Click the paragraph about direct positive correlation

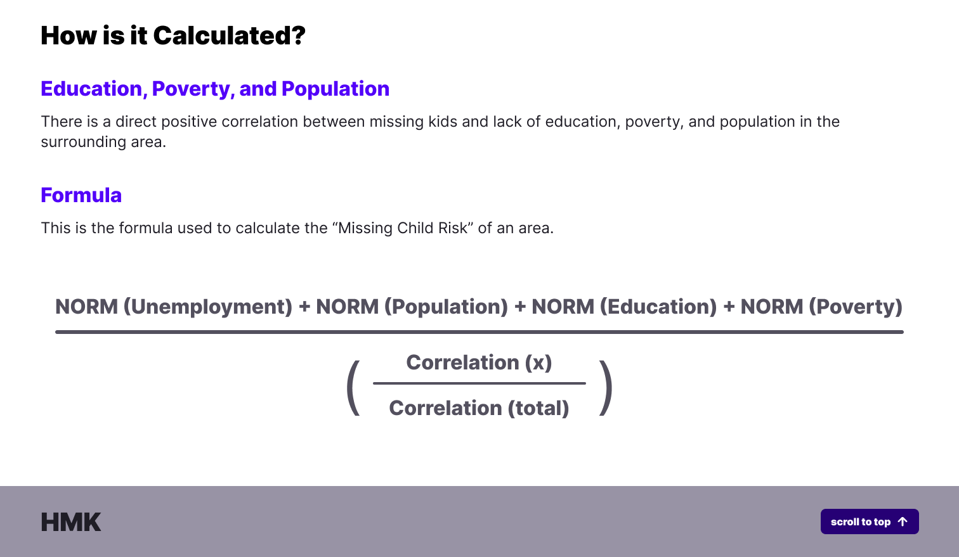coord(440,131)
